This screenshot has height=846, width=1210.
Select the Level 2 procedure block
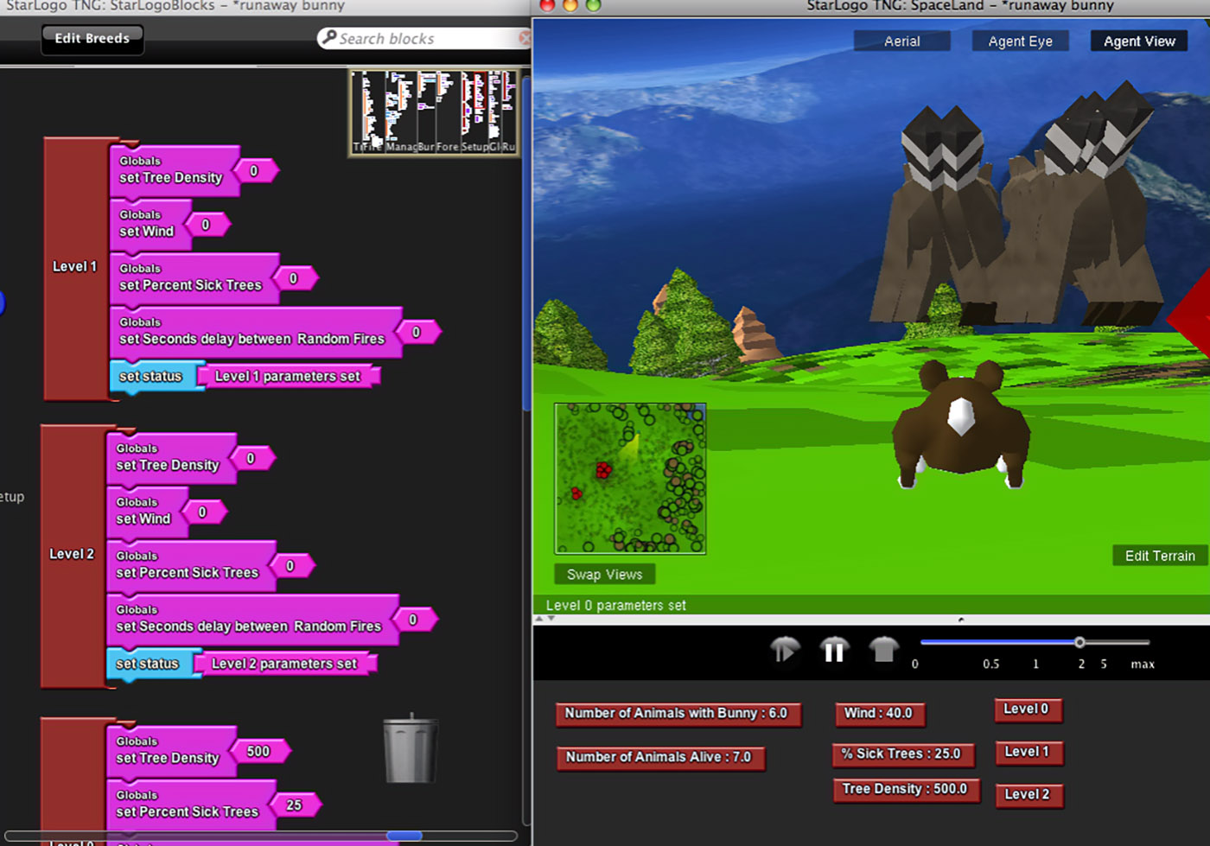coord(72,555)
